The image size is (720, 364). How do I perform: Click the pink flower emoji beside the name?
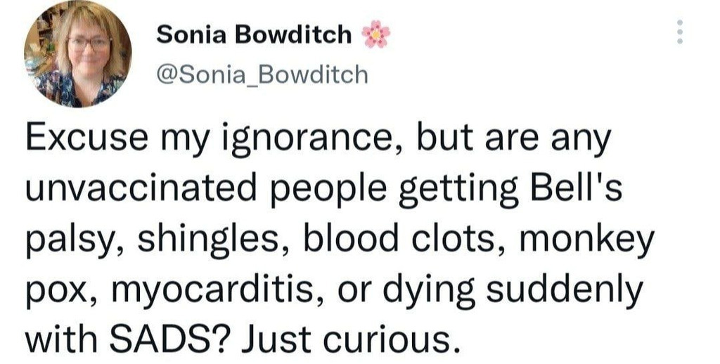click(375, 34)
